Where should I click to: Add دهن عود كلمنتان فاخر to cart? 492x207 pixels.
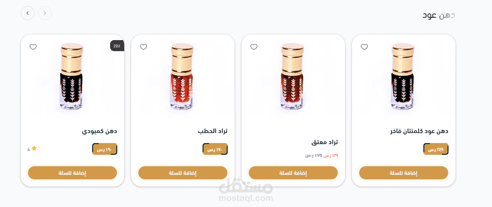point(404,173)
